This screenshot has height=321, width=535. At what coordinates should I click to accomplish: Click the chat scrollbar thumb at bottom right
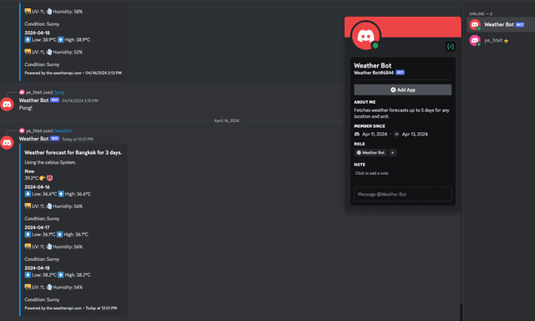461,312
